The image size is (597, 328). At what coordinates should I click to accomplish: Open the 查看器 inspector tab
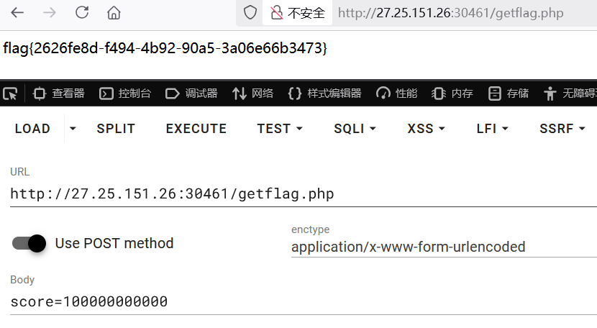click(59, 93)
